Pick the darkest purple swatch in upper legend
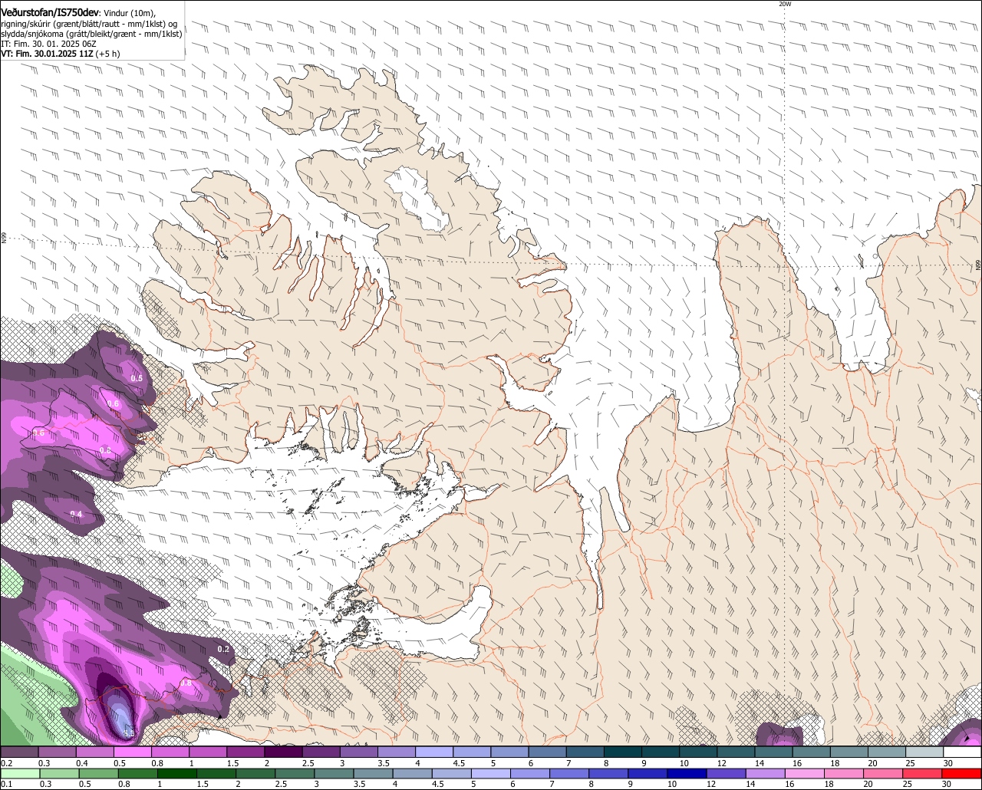This screenshot has width=982, height=790. [283, 752]
